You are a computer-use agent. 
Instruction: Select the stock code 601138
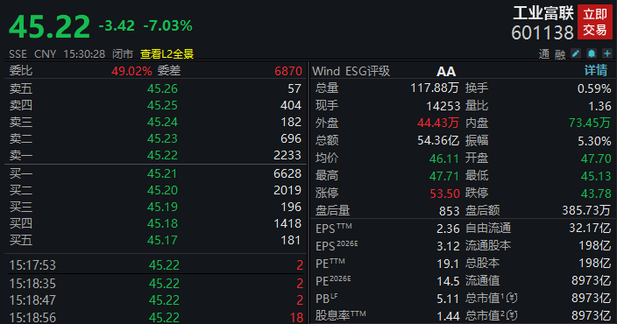click(543, 32)
